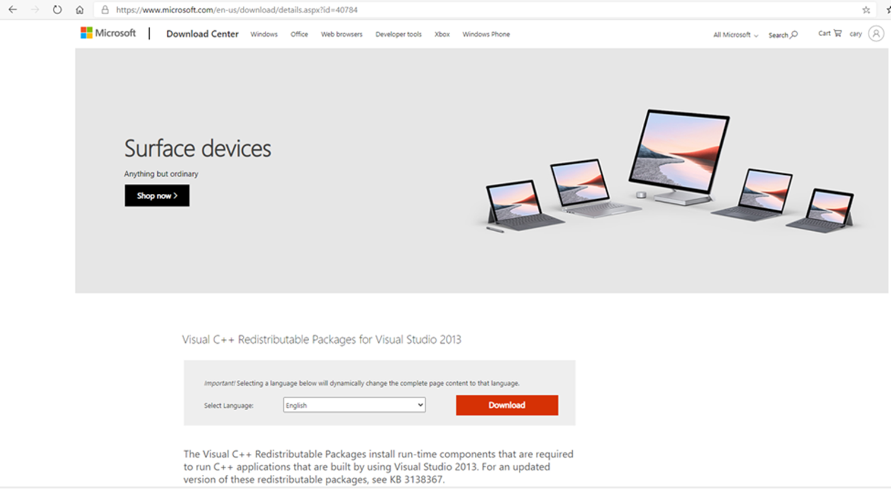Open the Windows menu item
This screenshot has height=489, width=891.
coord(264,34)
